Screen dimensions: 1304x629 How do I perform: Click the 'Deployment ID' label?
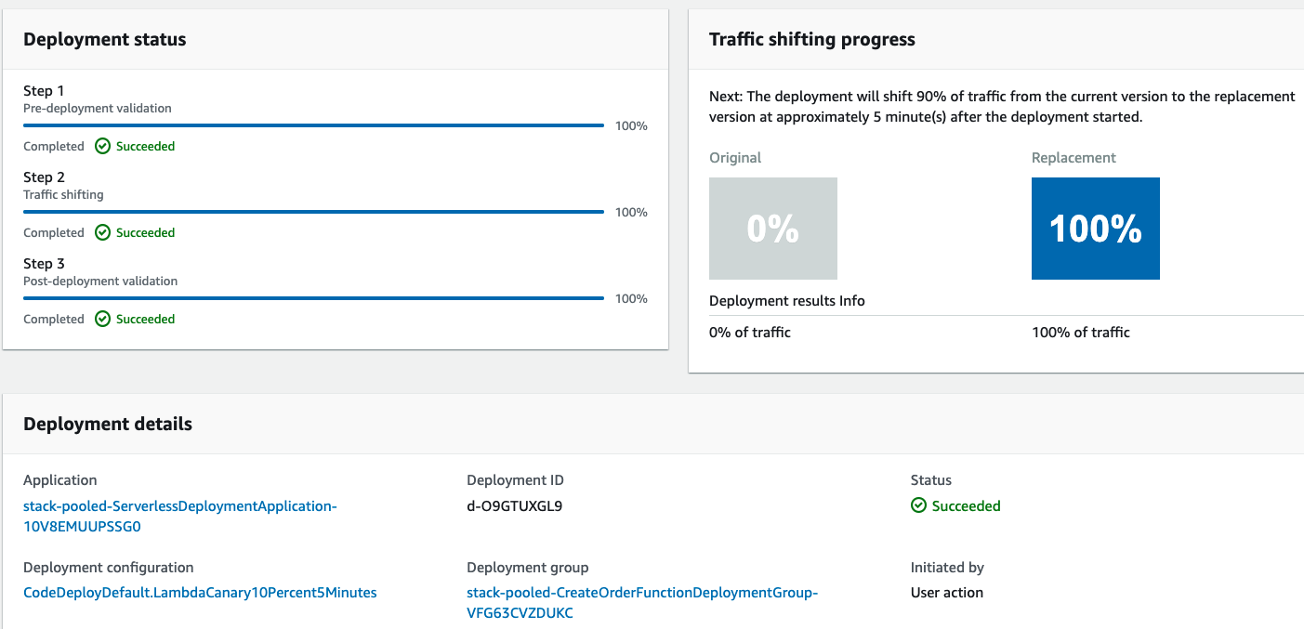(x=515, y=480)
